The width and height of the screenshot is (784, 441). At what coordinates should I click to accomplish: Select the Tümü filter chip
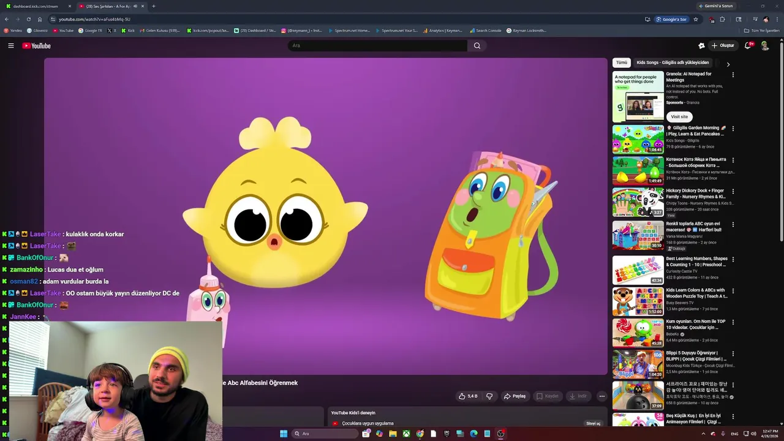pos(622,62)
